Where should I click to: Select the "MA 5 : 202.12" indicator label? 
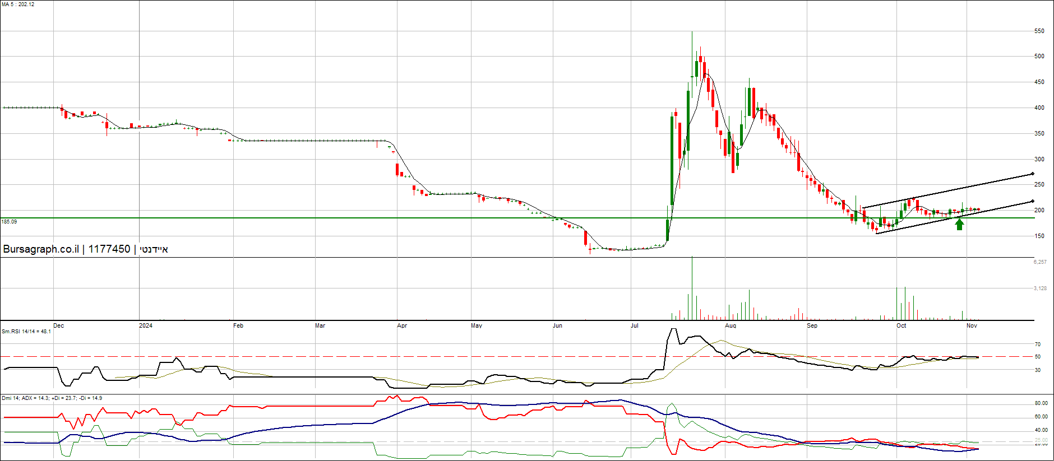click(x=18, y=4)
